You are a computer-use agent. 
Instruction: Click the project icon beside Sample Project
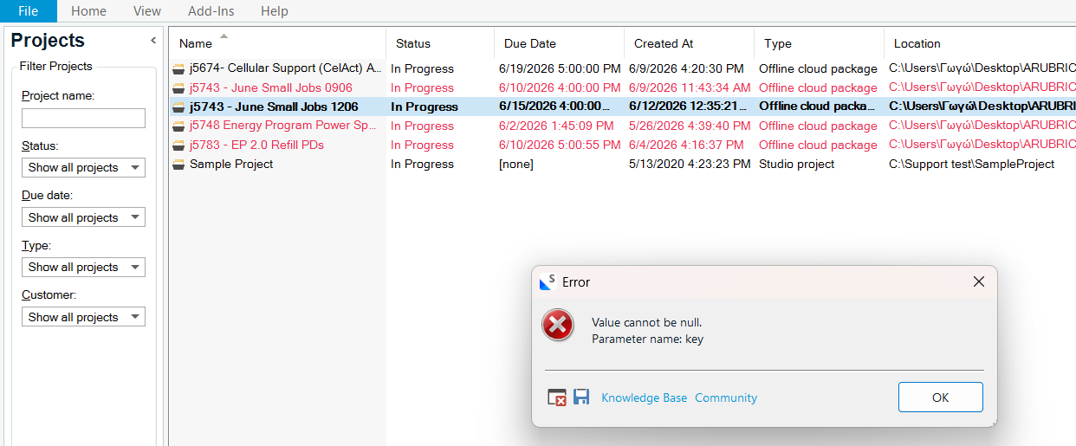[x=178, y=165]
